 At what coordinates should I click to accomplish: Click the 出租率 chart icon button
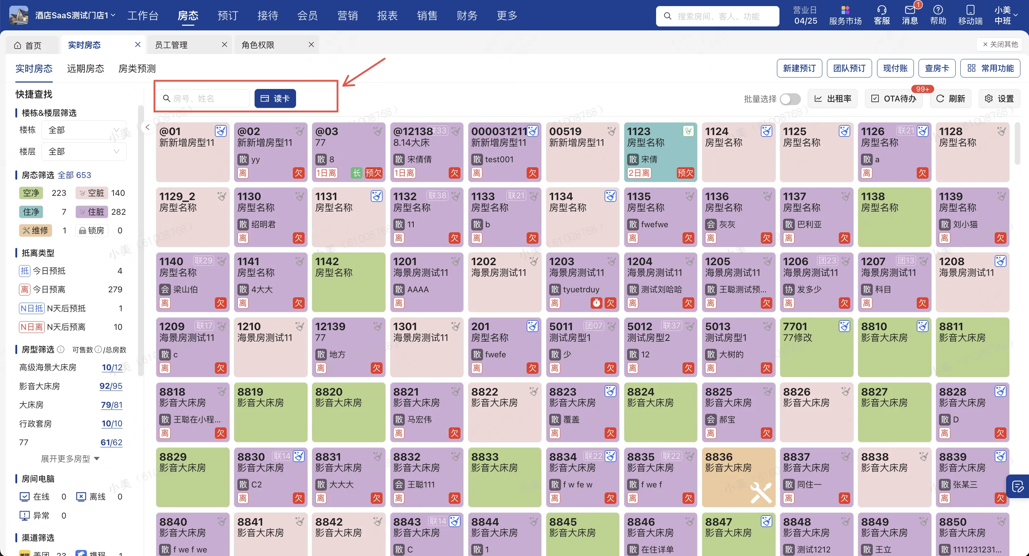click(x=832, y=99)
